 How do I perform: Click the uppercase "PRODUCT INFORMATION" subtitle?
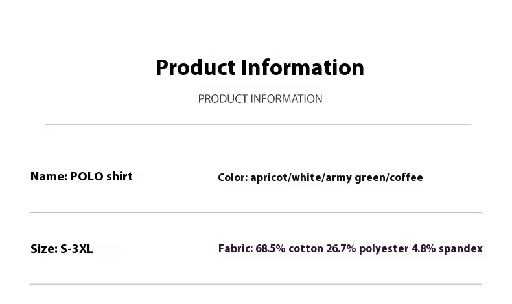(x=260, y=99)
